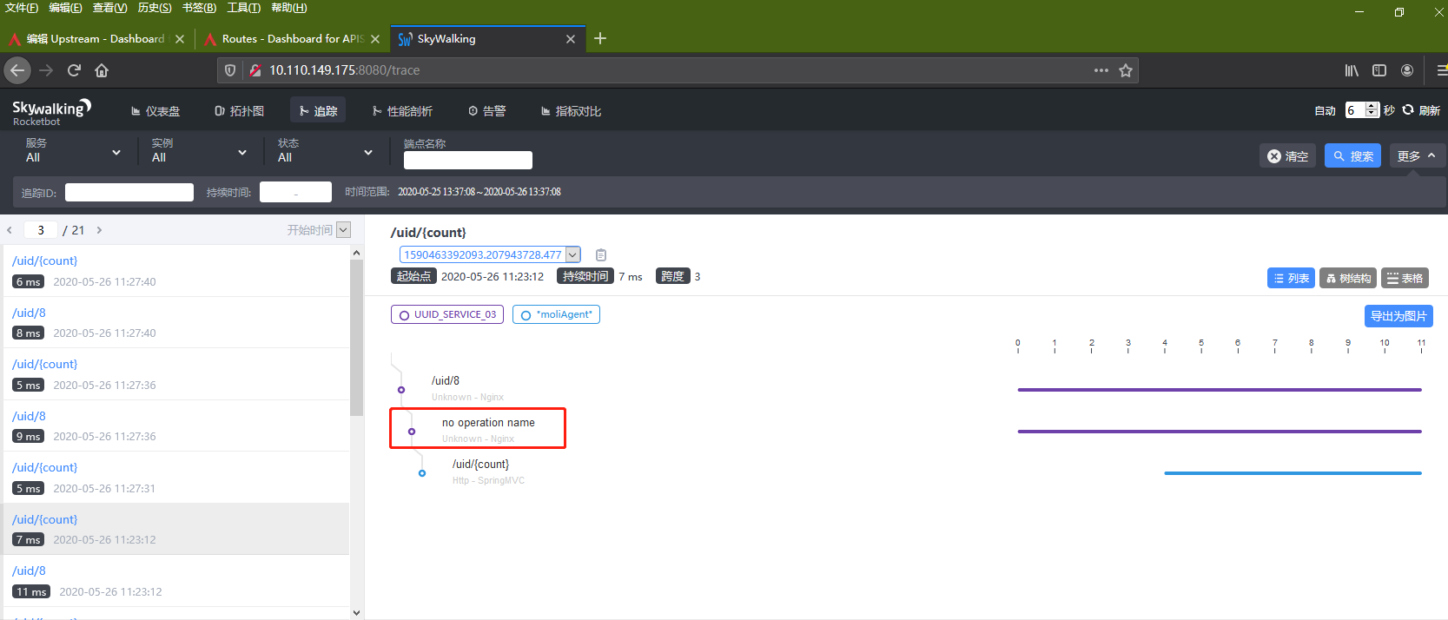Viewport: 1448px width, 620px height.
Task: Open the 拓扑图 topology tab
Action: tap(239, 111)
